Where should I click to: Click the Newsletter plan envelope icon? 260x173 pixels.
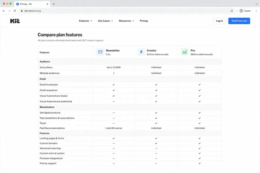(x=100, y=52)
